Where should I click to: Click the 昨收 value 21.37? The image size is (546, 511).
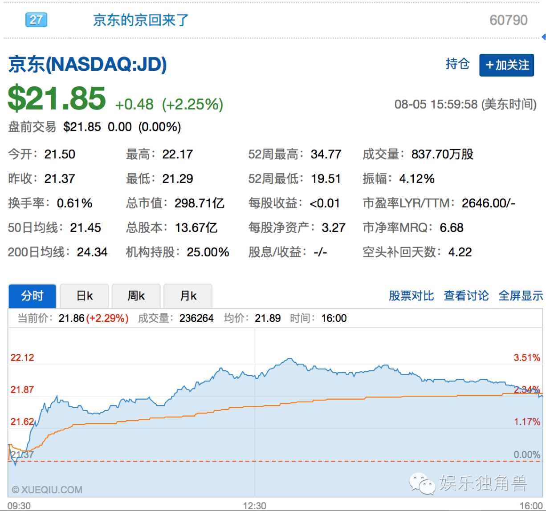pyautogui.click(x=60, y=179)
